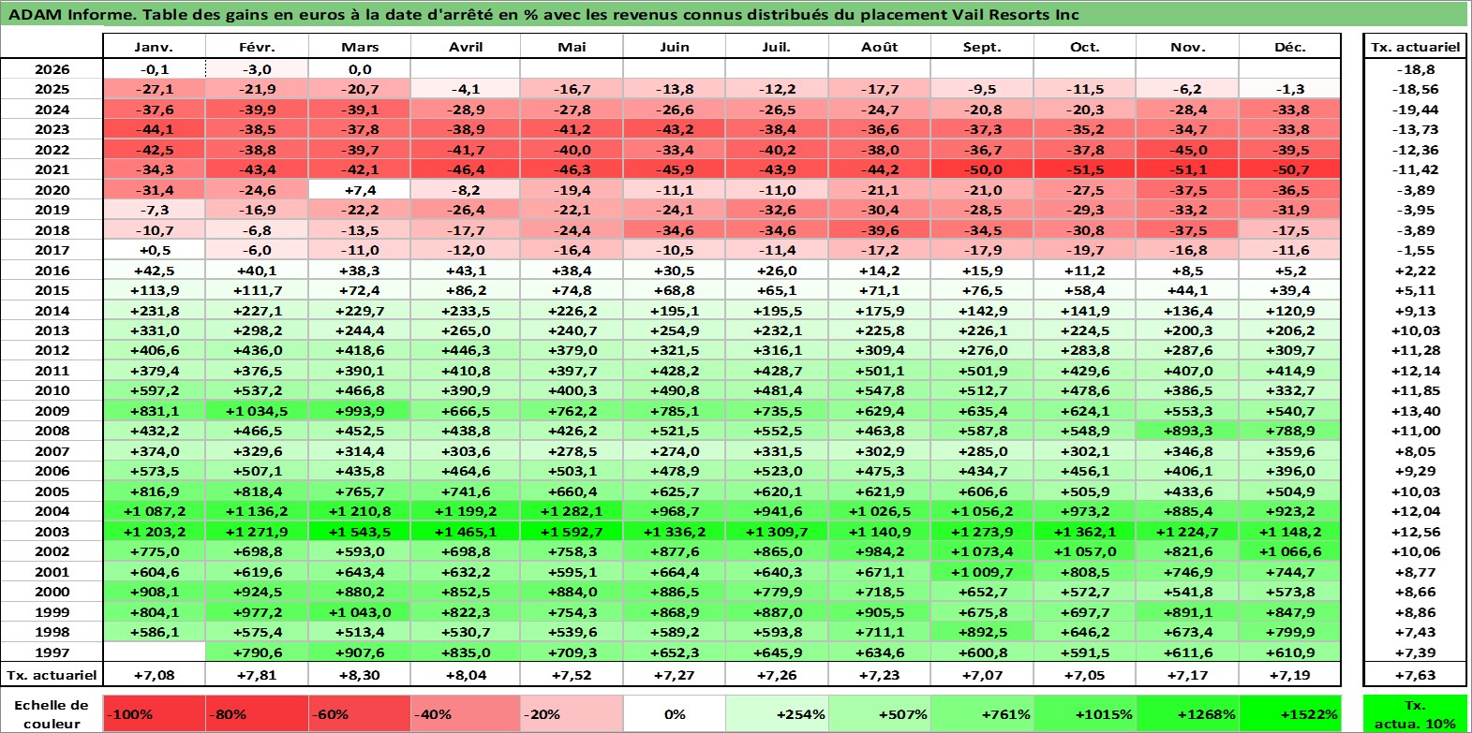The height and width of the screenshot is (733, 1472).
Task: Click actuarial rate +12,56 for 2003
Action: point(1415,532)
